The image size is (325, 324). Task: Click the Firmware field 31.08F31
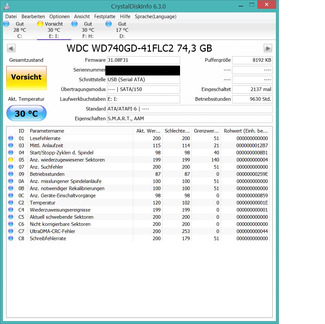[143, 60]
